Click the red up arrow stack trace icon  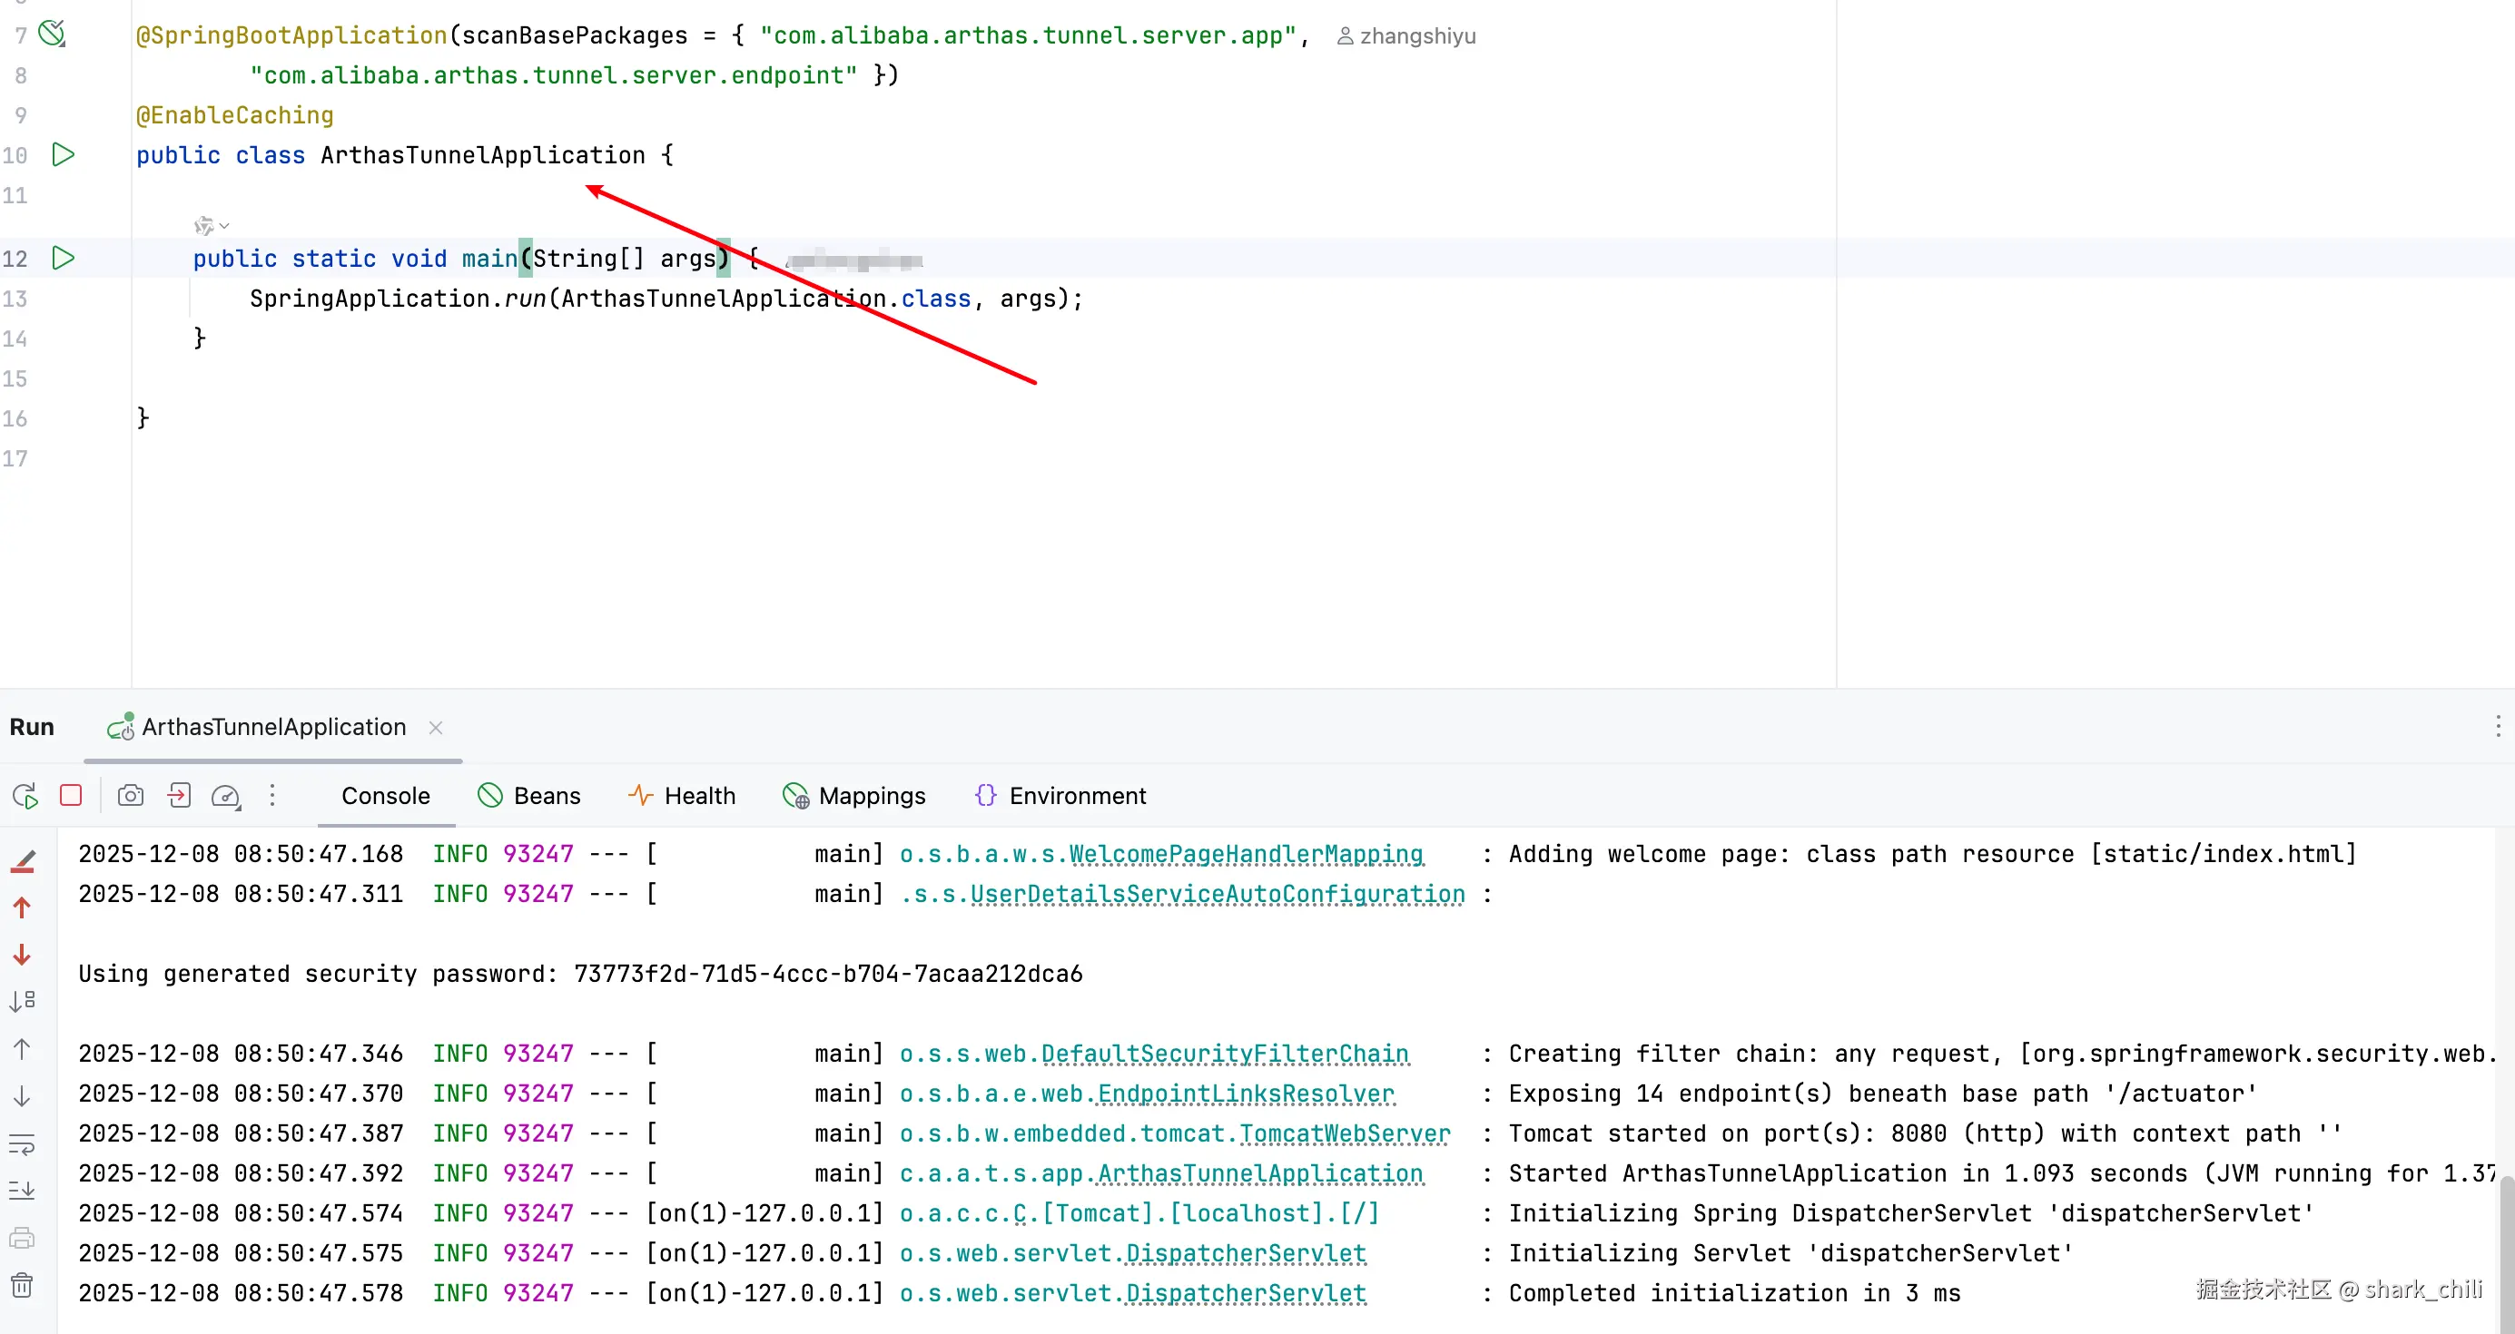22,907
